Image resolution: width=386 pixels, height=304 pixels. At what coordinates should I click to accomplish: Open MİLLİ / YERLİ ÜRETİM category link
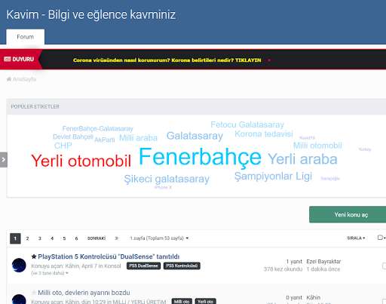[139, 302]
